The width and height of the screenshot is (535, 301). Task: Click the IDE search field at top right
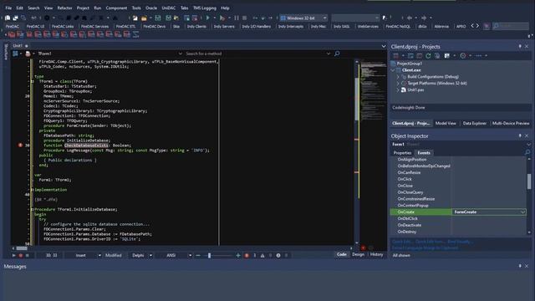(x=511, y=26)
